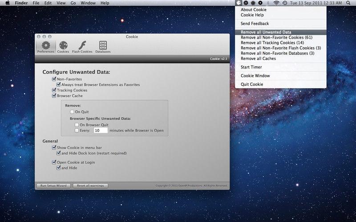Toggle Open Cookie at Login checkbox
The image size is (356, 222).
pos(54,162)
